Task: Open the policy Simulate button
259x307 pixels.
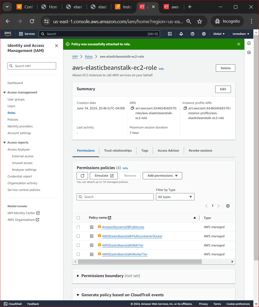Action: (104, 176)
